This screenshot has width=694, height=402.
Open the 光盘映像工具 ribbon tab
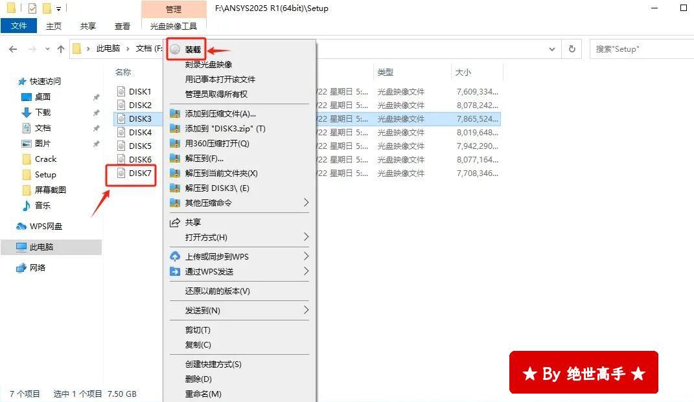pyautogui.click(x=174, y=26)
